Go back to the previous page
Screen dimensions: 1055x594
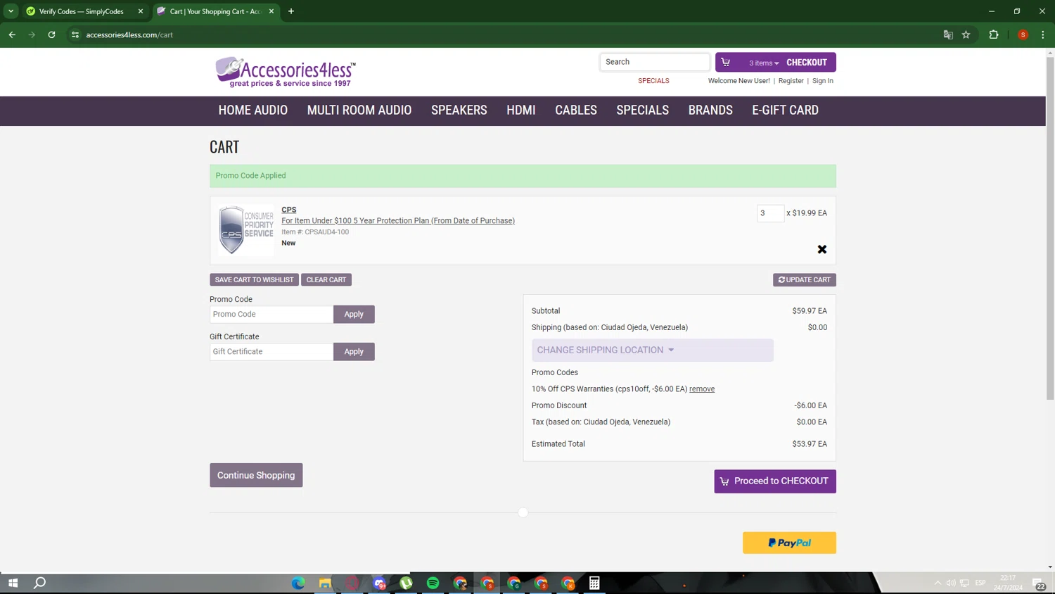[12, 34]
